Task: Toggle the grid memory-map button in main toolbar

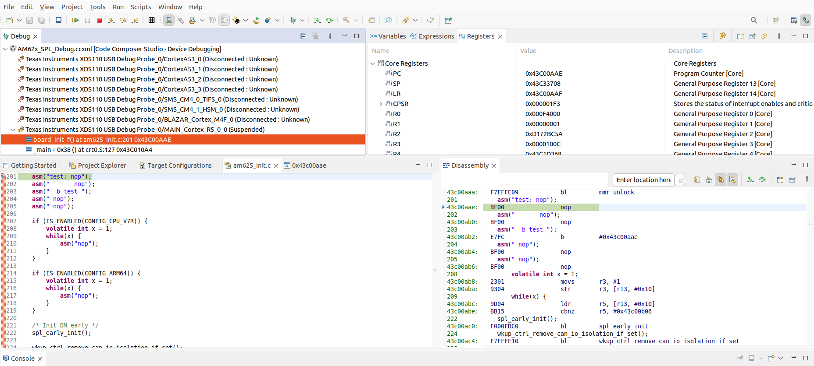Action: pos(151,20)
